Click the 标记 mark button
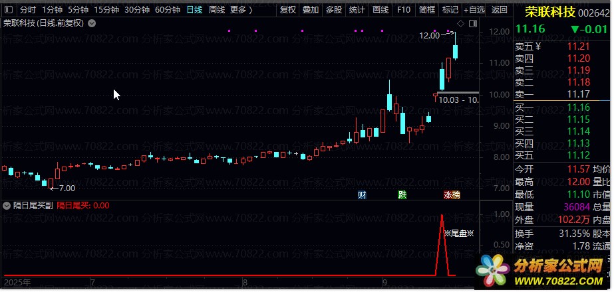Viewport: 614px width, 292px height. [450, 10]
